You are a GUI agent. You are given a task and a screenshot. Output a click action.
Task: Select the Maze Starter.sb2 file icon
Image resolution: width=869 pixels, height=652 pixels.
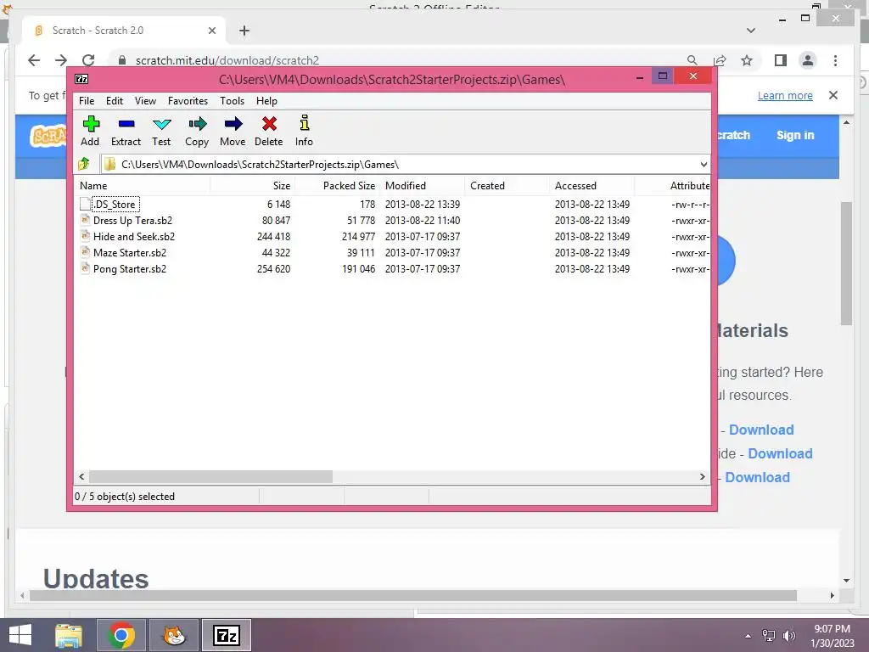pyautogui.click(x=85, y=252)
